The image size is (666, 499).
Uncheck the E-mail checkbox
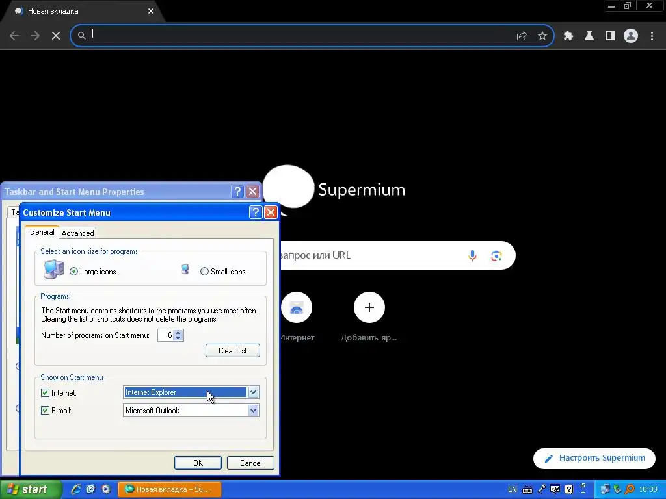coord(45,411)
